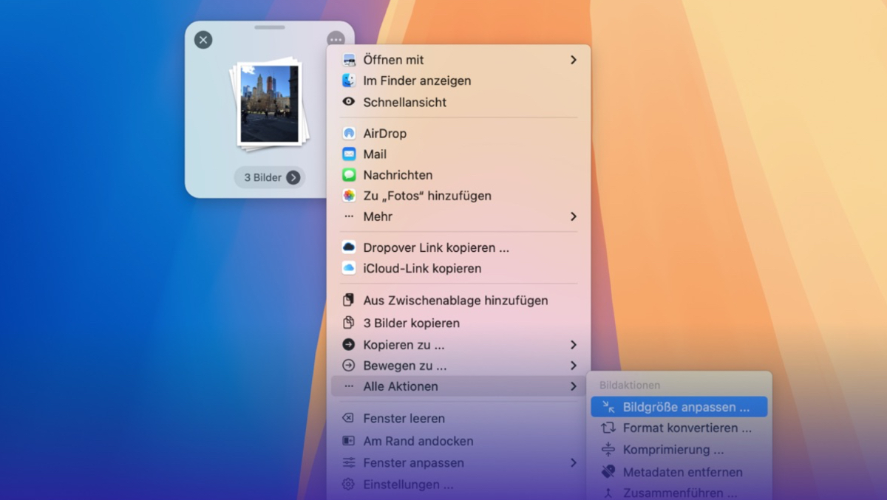Choose Aus Zwischenablage hinzufügen

tap(455, 301)
